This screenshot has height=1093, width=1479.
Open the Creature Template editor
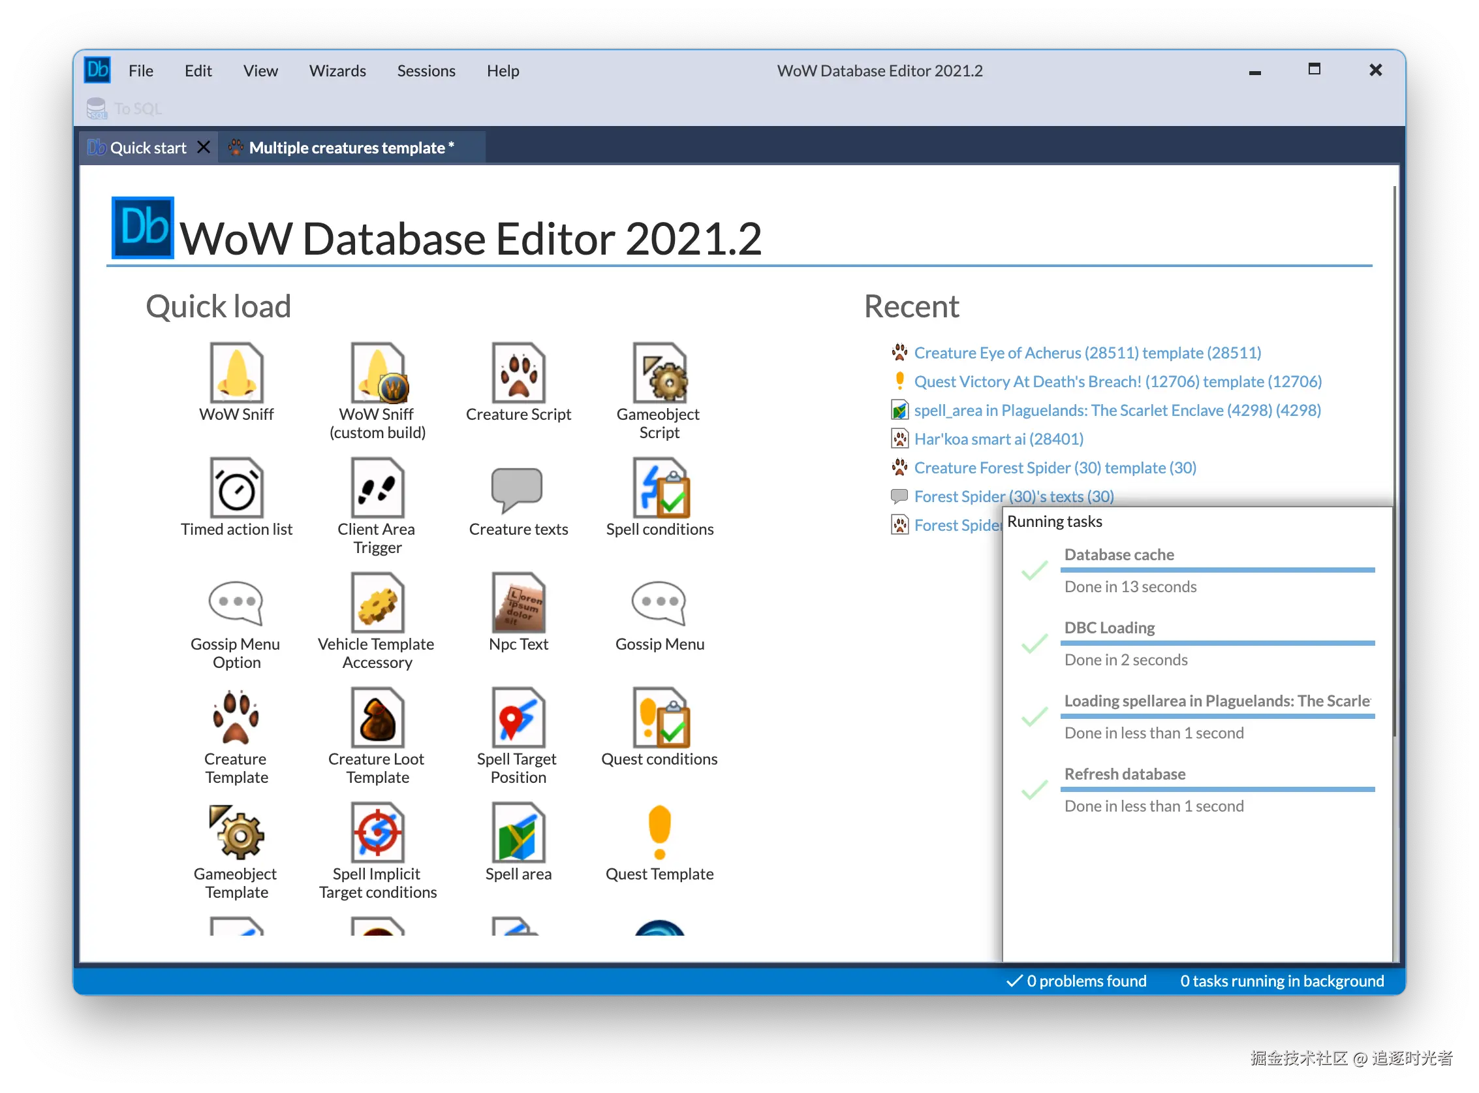(237, 737)
